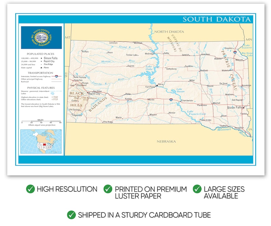Image resolution: width=271 pixels, height=226 pixels.
Task: Click the Murdo city label
Action: pos(152,100)
